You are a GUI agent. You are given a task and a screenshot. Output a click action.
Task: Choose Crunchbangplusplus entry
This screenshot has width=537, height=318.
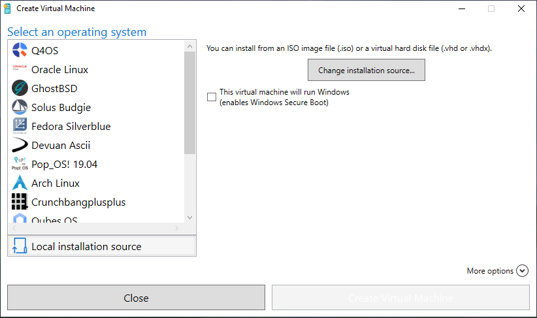[96, 202]
